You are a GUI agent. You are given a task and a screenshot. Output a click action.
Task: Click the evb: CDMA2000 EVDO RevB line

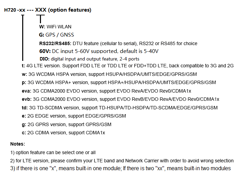pyautogui.click(x=121, y=99)
